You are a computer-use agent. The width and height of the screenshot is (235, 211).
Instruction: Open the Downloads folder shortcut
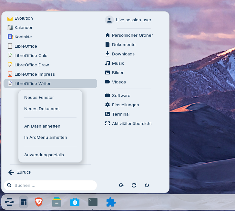click(123, 54)
